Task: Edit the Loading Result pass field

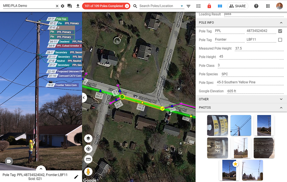Action: (254, 14)
